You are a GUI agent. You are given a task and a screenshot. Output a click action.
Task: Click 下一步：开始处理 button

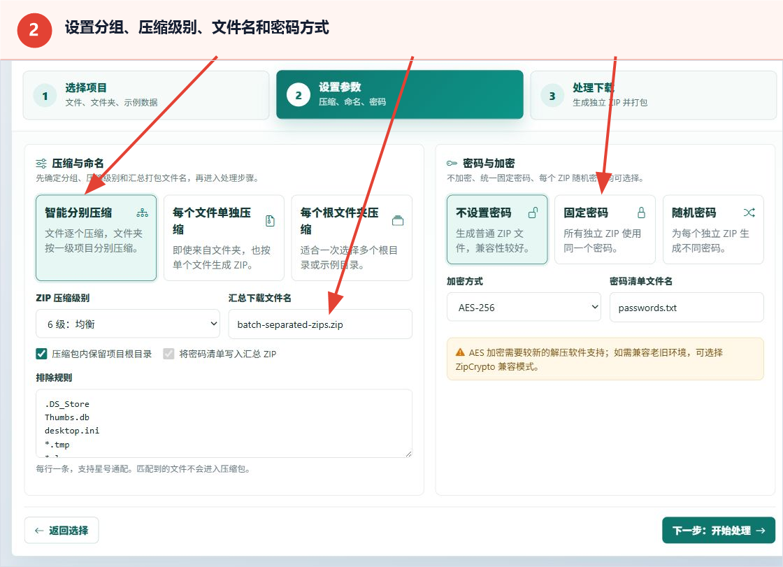coord(719,530)
